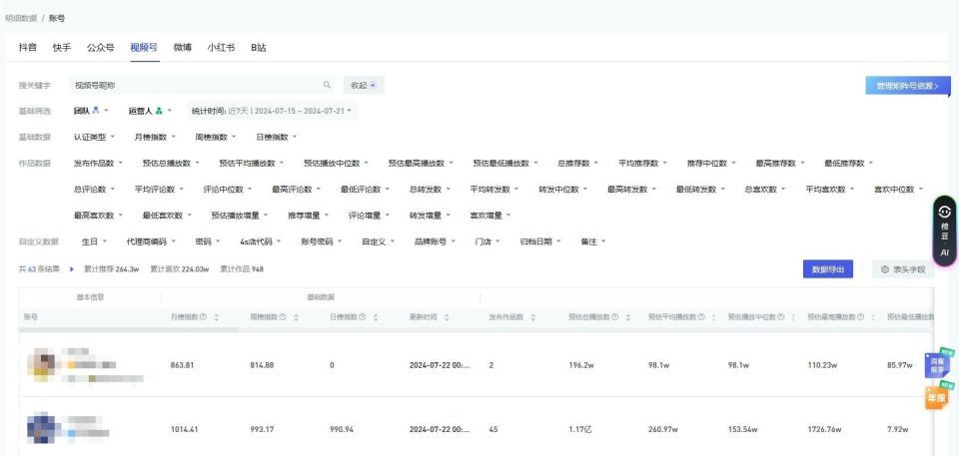Expand the 总喜欢数 filter dropdown

click(x=764, y=190)
